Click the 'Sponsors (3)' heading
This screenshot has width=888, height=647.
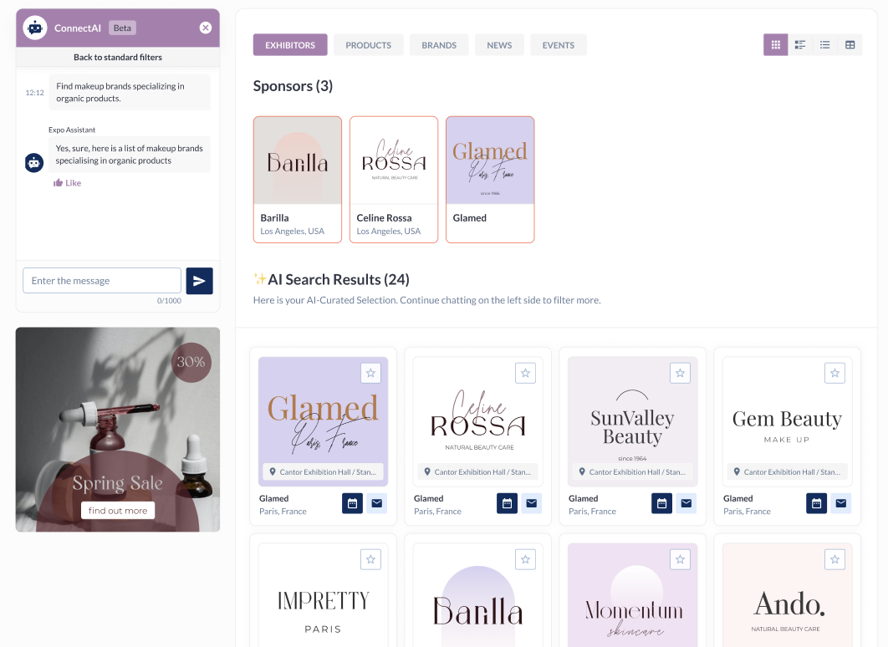293,86
